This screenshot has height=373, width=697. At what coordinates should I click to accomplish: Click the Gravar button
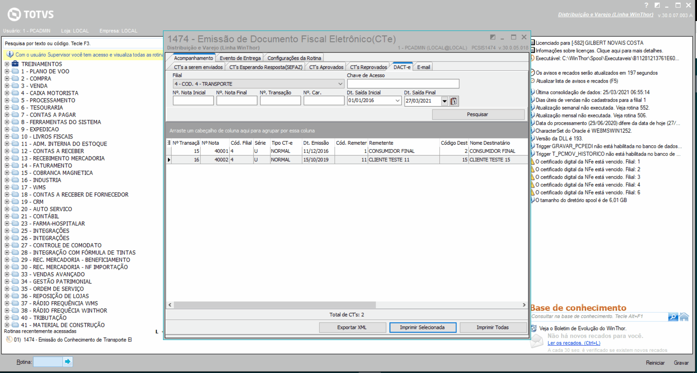click(681, 362)
